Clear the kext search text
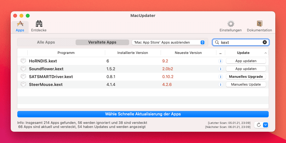 [265, 42]
